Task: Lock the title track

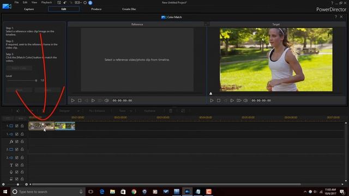Action: click(22, 165)
